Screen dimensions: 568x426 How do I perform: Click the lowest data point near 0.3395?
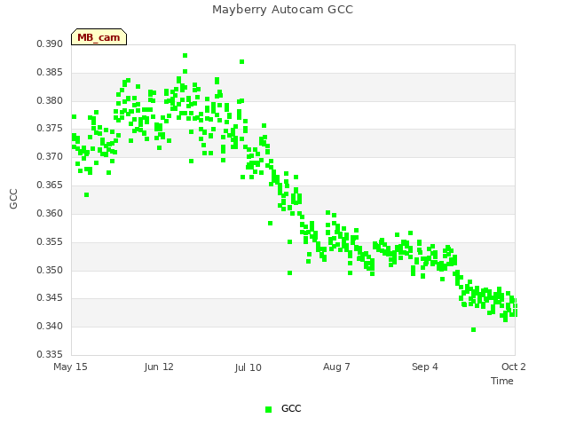pyautogui.click(x=473, y=329)
